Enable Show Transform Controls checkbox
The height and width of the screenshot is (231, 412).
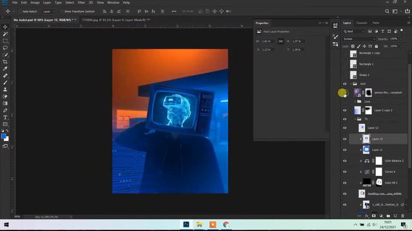[62, 12]
